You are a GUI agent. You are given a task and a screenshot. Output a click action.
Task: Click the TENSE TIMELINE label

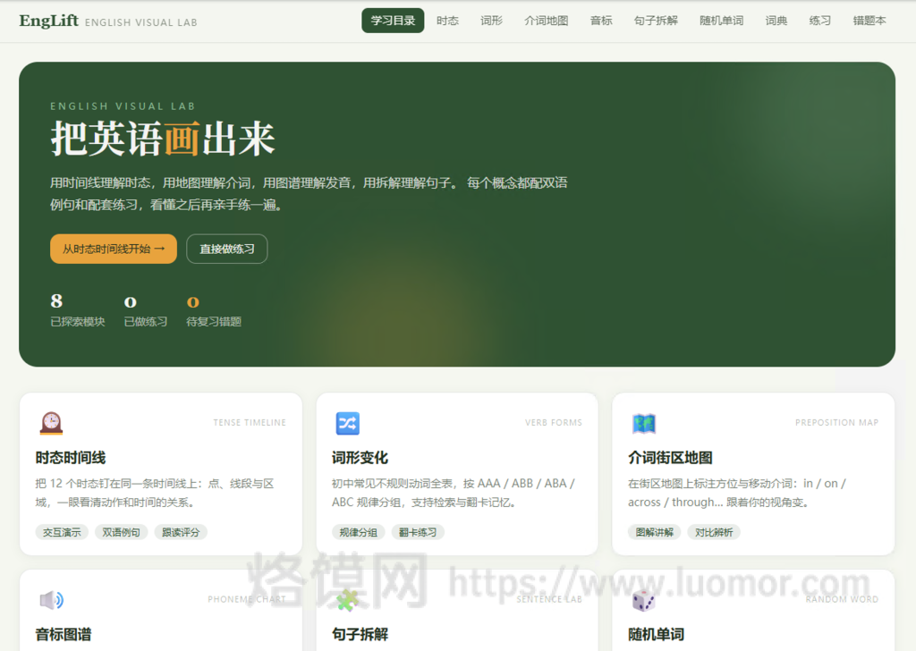point(250,423)
